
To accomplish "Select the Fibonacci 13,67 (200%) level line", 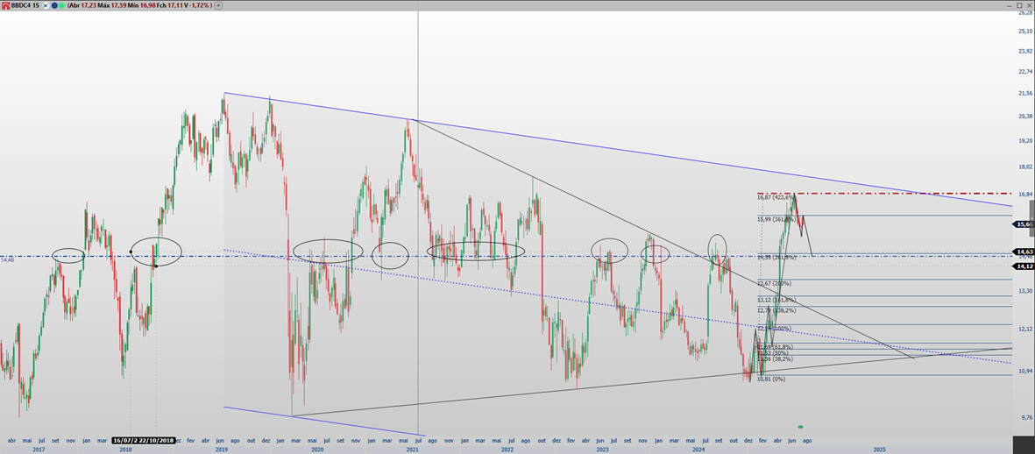I will coord(876,280).
